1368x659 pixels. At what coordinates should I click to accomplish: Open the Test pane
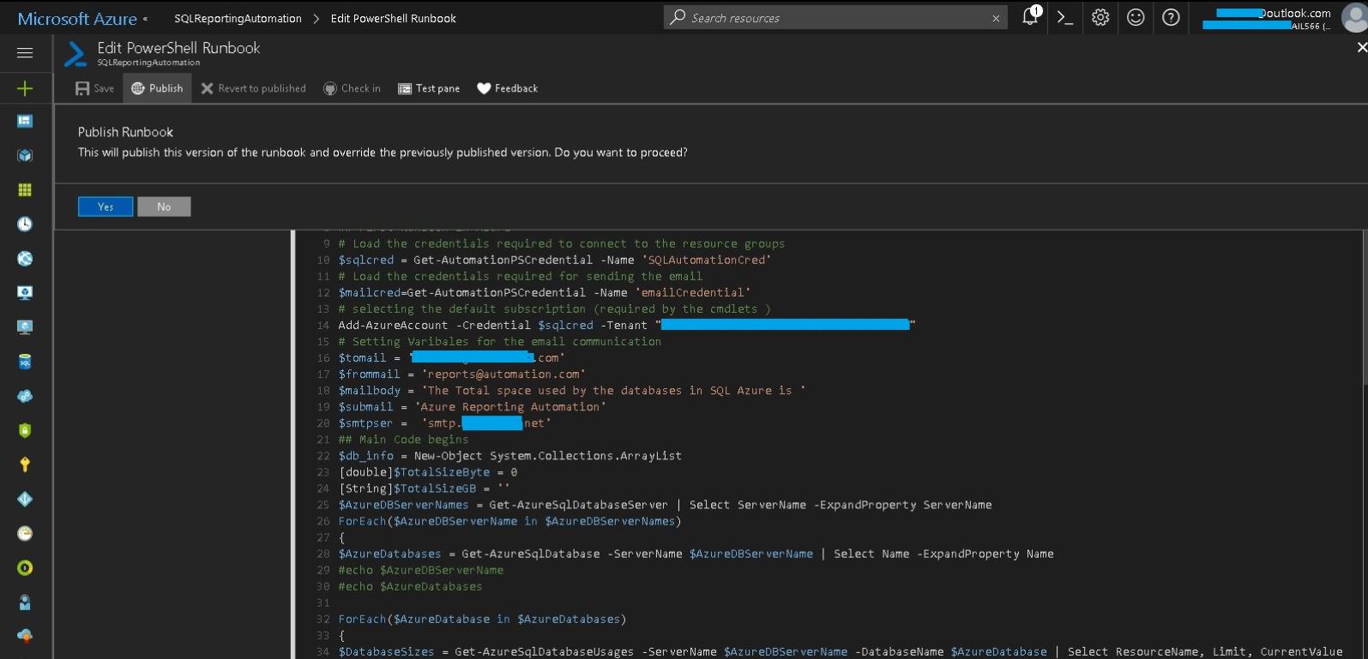coord(429,88)
